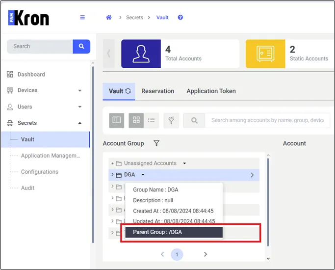Select the Unassigned Accounts group row

coord(184,163)
